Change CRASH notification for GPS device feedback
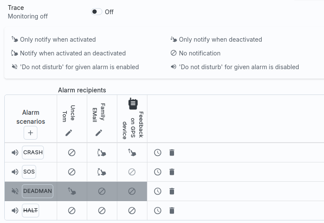 [x=132, y=153]
